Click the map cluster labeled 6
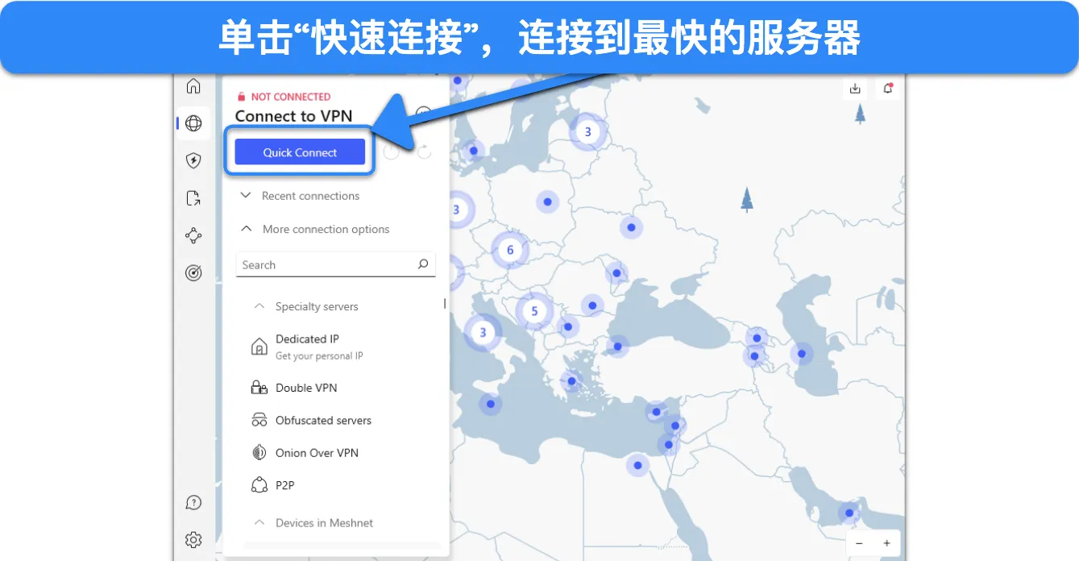The image size is (1079, 561). 510,250
